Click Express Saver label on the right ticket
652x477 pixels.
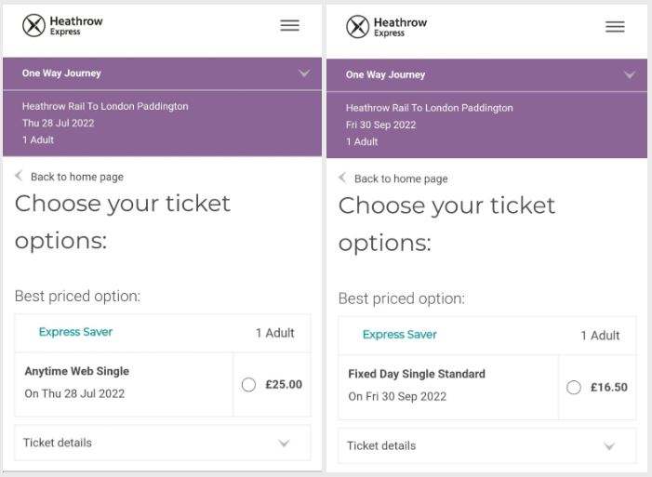point(399,335)
